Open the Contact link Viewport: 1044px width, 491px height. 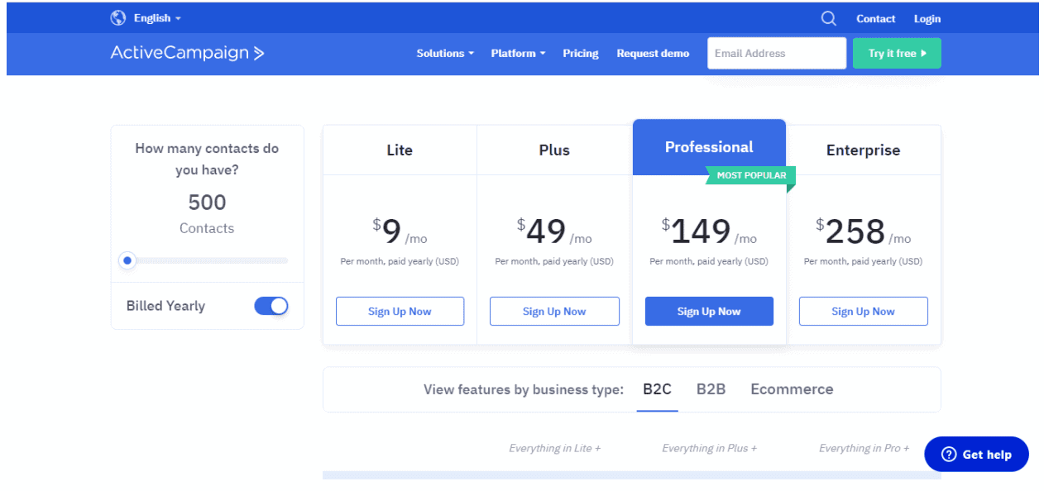876,18
